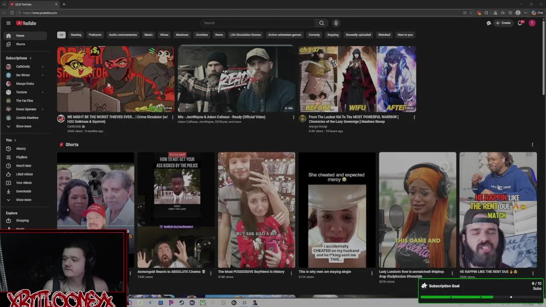
Task: Focus the YouTube search field
Action: coord(258,23)
